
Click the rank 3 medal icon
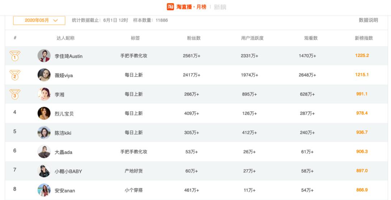pos(15,94)
